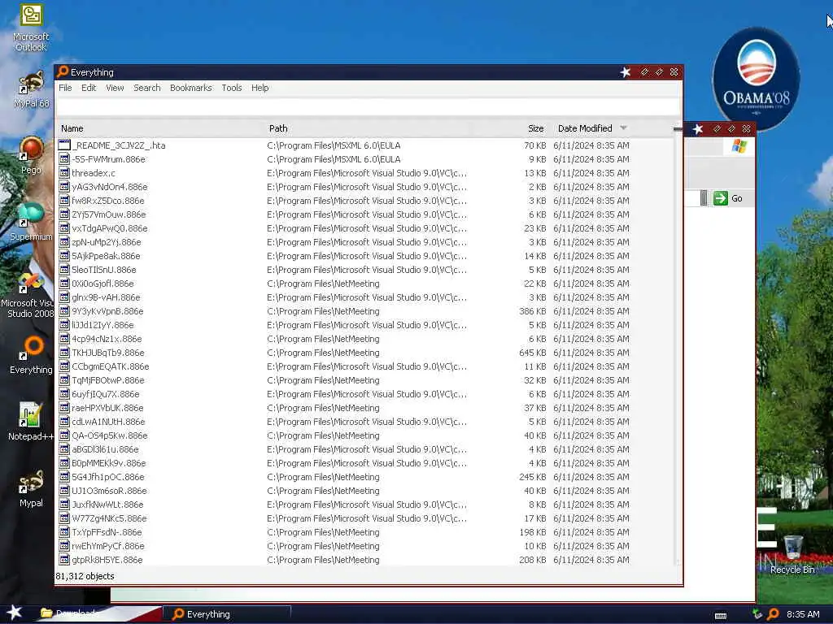Viewport: 833px width, 624px height.
Task: Click icon next to TKHJUBqTb9.886e
Action: [x=64, y=353]
